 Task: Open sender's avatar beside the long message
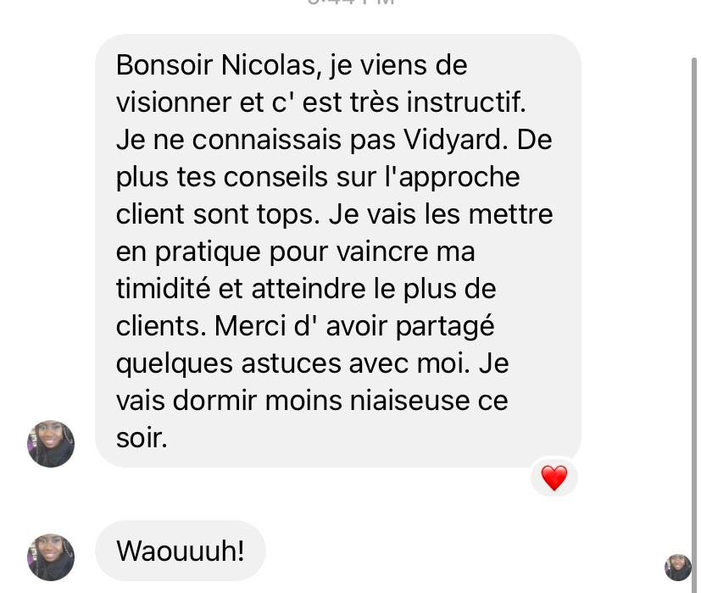(51, 444)
